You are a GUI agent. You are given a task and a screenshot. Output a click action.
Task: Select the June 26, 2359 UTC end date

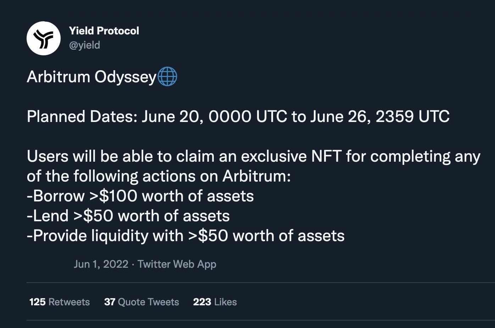pyautogui.click(x=380, y=116)
